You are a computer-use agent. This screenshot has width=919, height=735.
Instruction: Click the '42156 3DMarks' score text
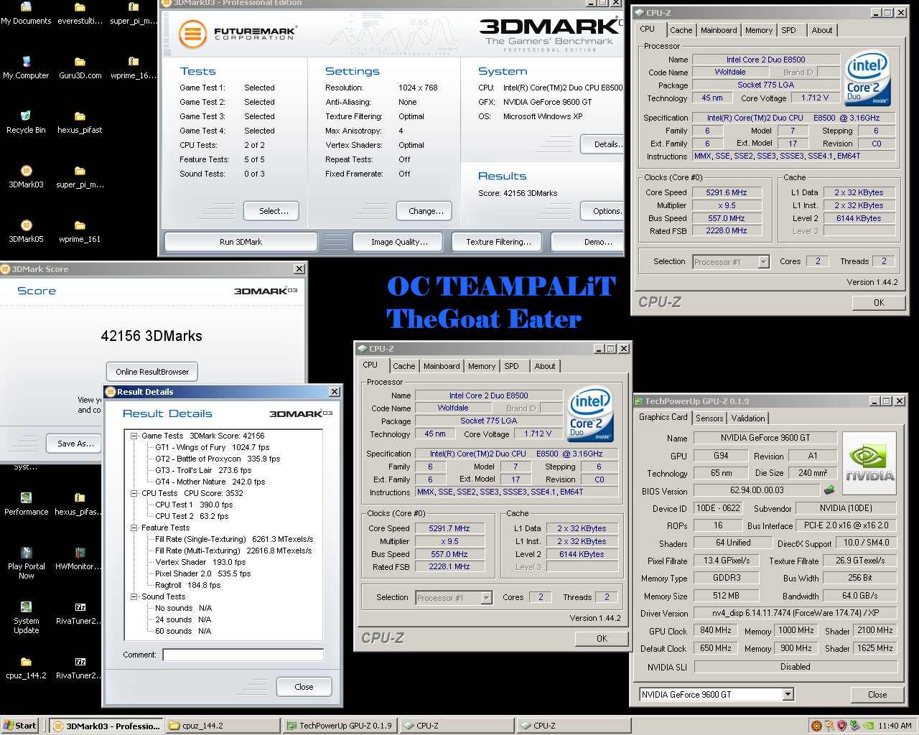151,336
